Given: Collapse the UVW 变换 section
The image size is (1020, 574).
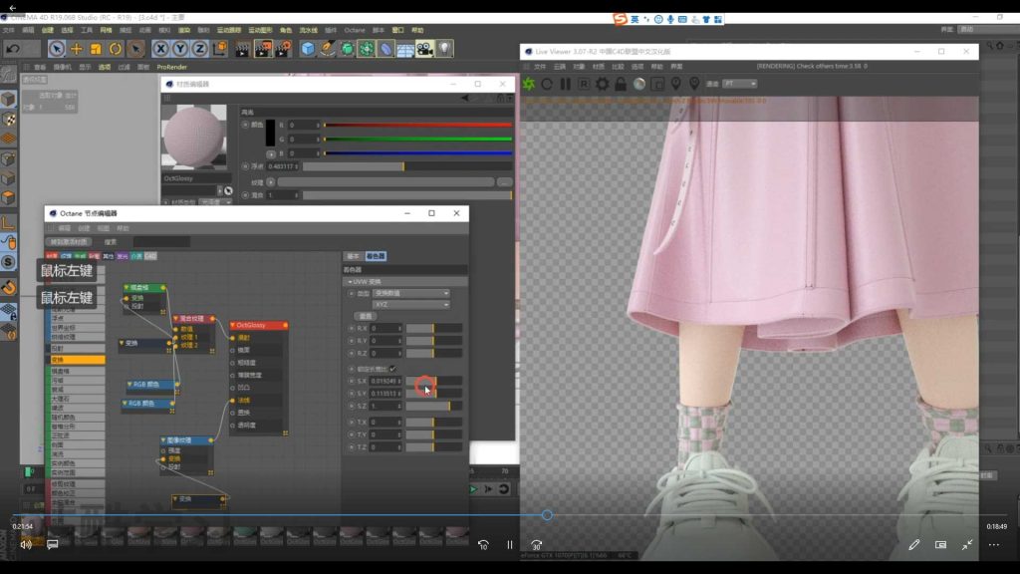Looking at the screenshot, I should coord(351,282).
